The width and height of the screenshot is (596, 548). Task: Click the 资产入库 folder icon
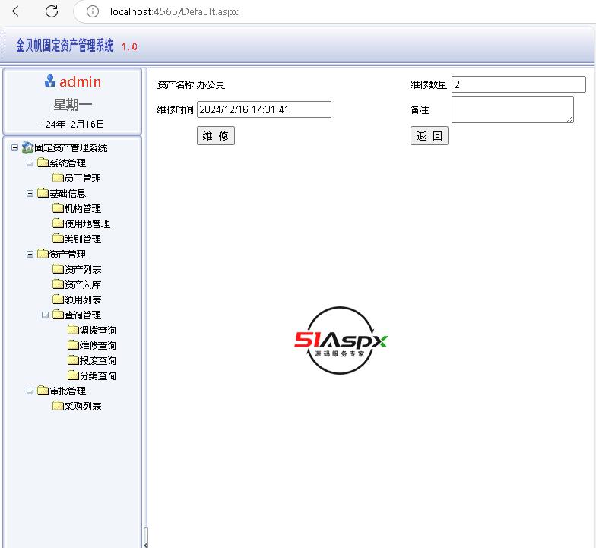point(58,284)
